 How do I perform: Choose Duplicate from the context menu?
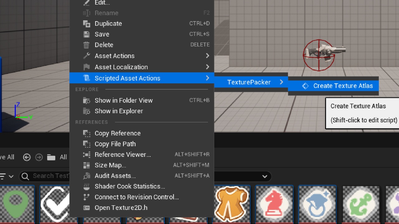[142, 24]
